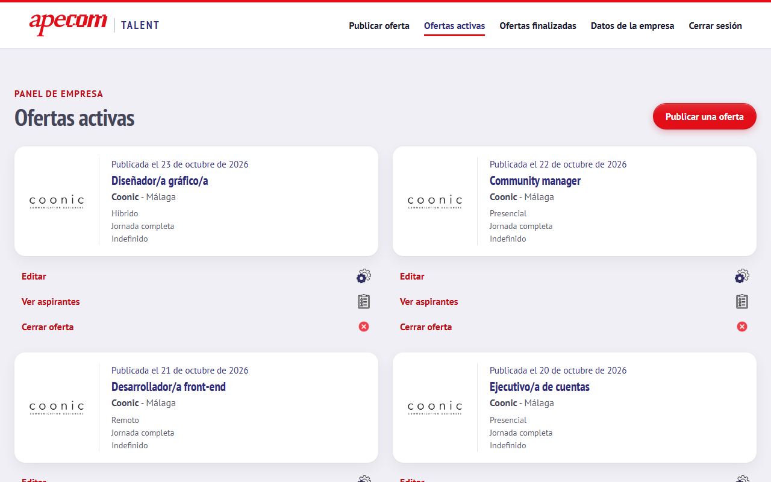Screen dimensions: 771x482
Task: Click Cerrar sesión
Action: coord(715,26)
